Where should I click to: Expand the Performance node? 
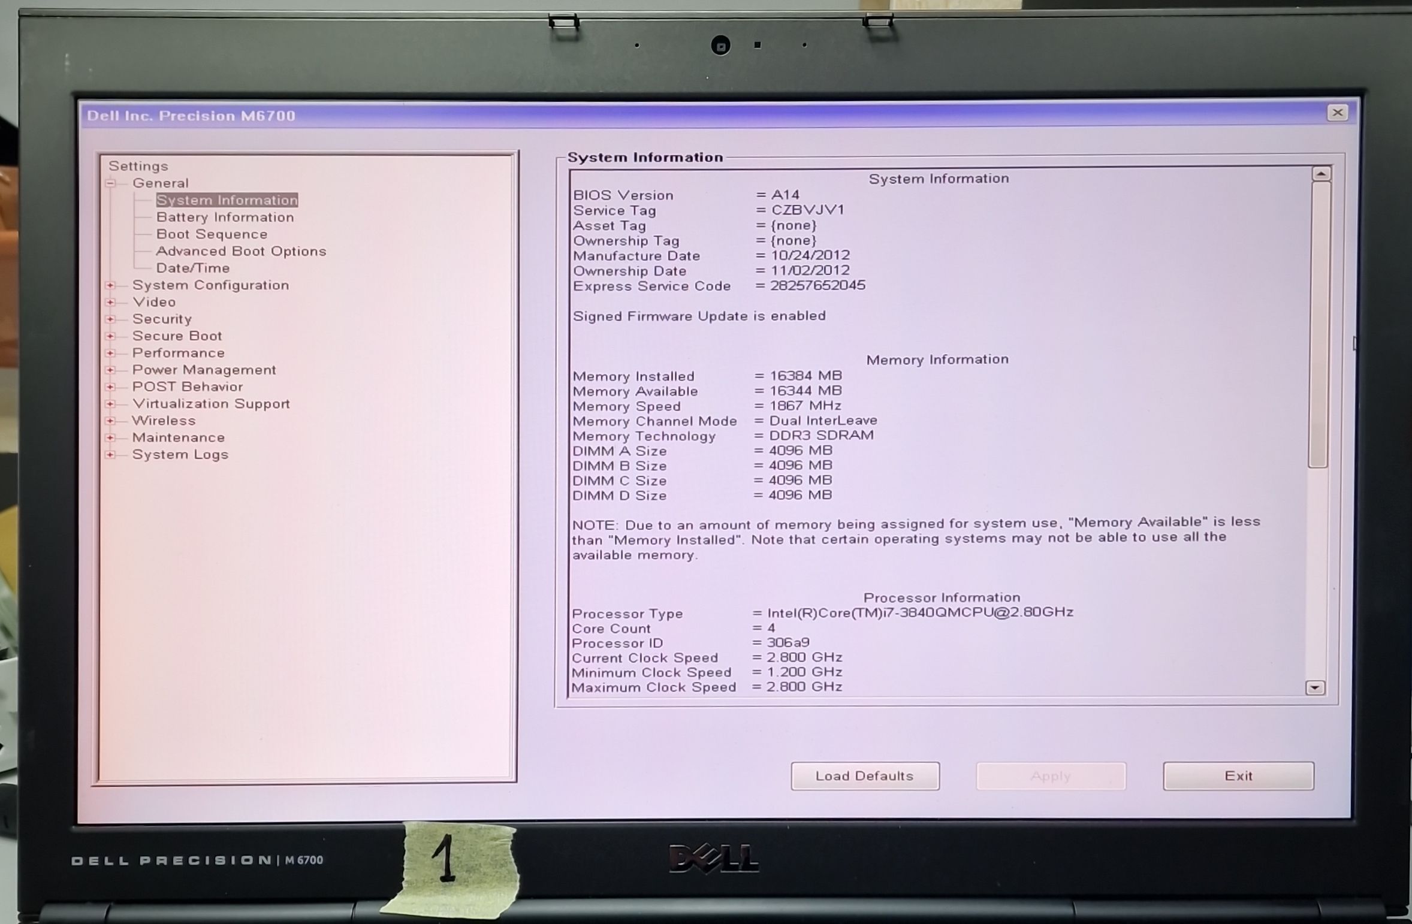click(x=110, y=353)
